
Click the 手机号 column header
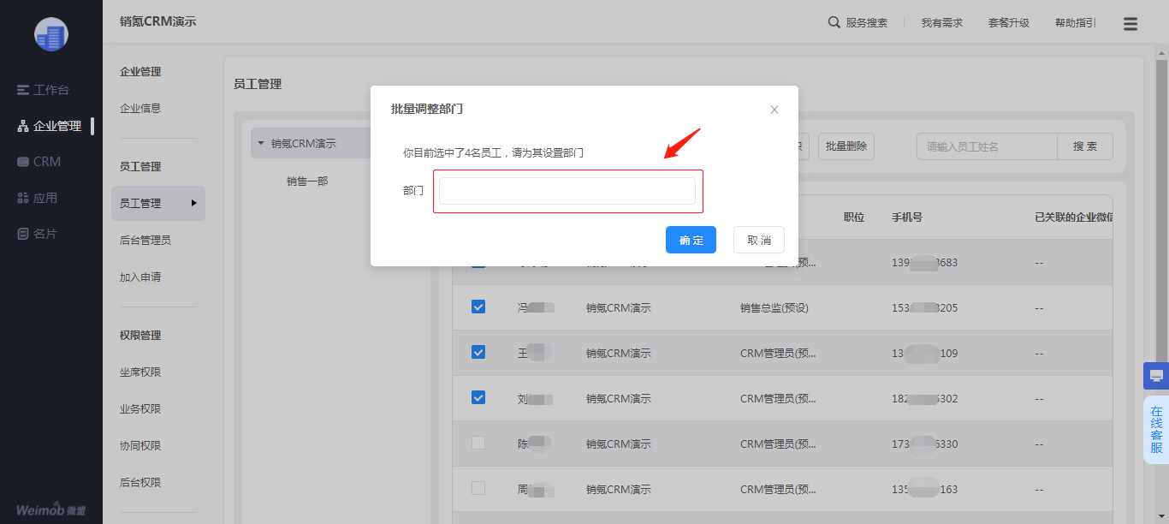(x=907, y=217)
